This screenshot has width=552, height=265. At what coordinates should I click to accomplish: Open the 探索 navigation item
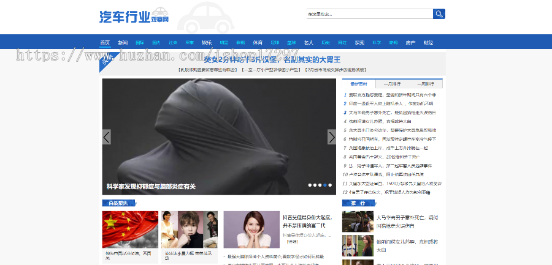click(359, 42)
